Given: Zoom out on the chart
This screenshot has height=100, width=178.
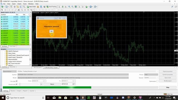Looking at the screenshot, I should click(x=72, y=7).
